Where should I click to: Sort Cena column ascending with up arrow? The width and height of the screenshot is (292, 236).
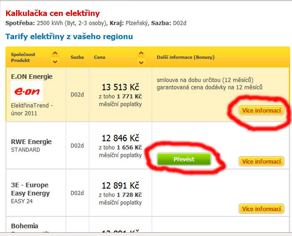(141, 54)
